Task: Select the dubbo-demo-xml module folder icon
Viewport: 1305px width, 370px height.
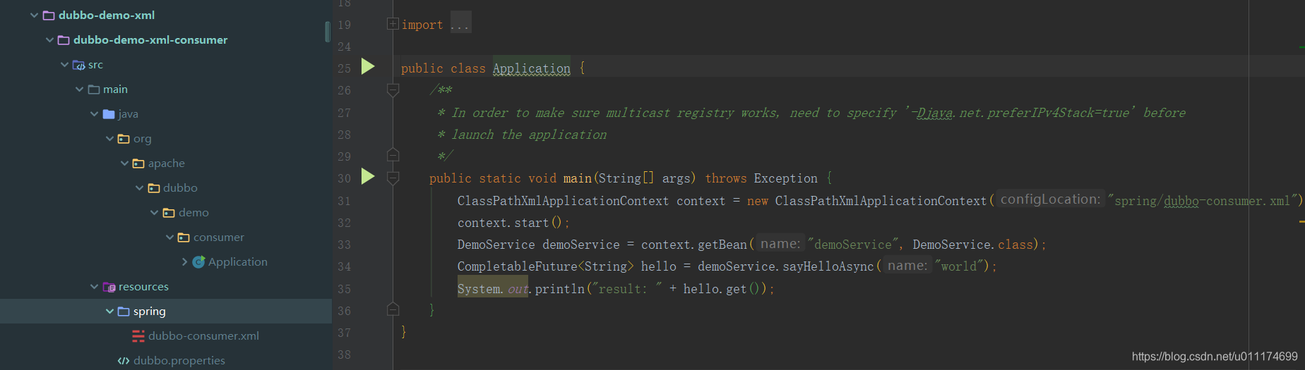Action: coord(49,15)
